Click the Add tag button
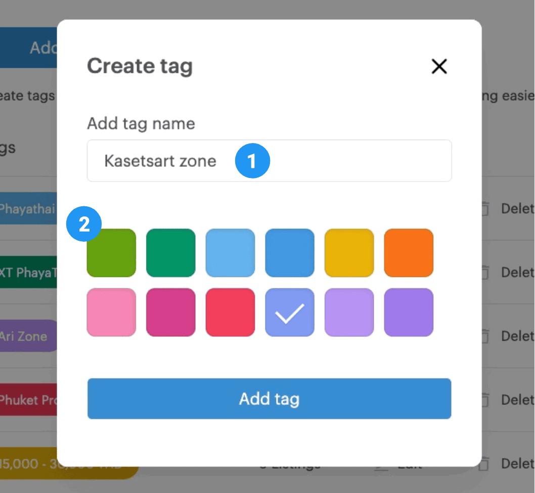Image resolution: width=535 pixels, height=493 pixels. [269, 399]
